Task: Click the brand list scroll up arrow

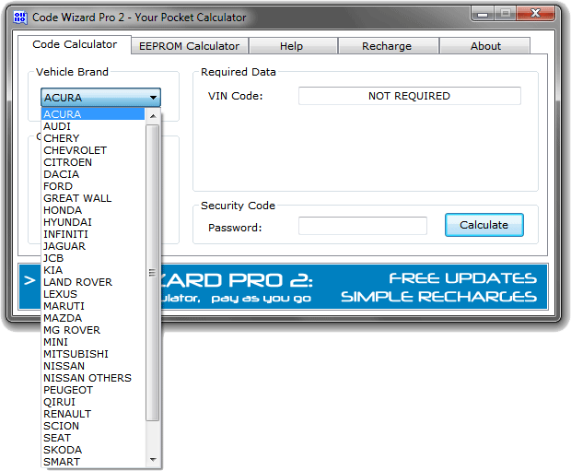Action: (x=153, y=116)
